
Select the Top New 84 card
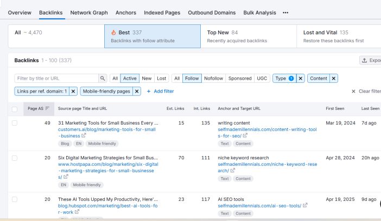coord(249,36)
